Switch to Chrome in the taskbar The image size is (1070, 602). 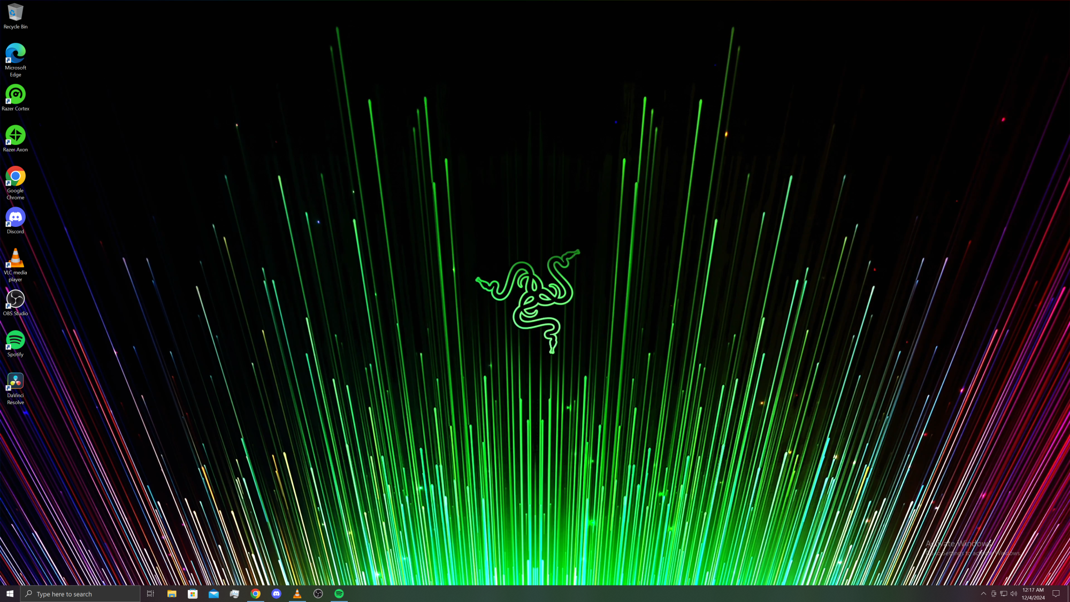point(255,593)
